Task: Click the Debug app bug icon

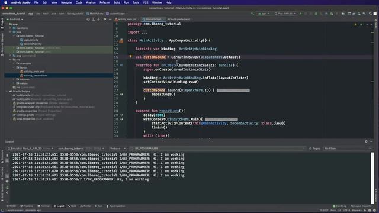Action: 316,14
